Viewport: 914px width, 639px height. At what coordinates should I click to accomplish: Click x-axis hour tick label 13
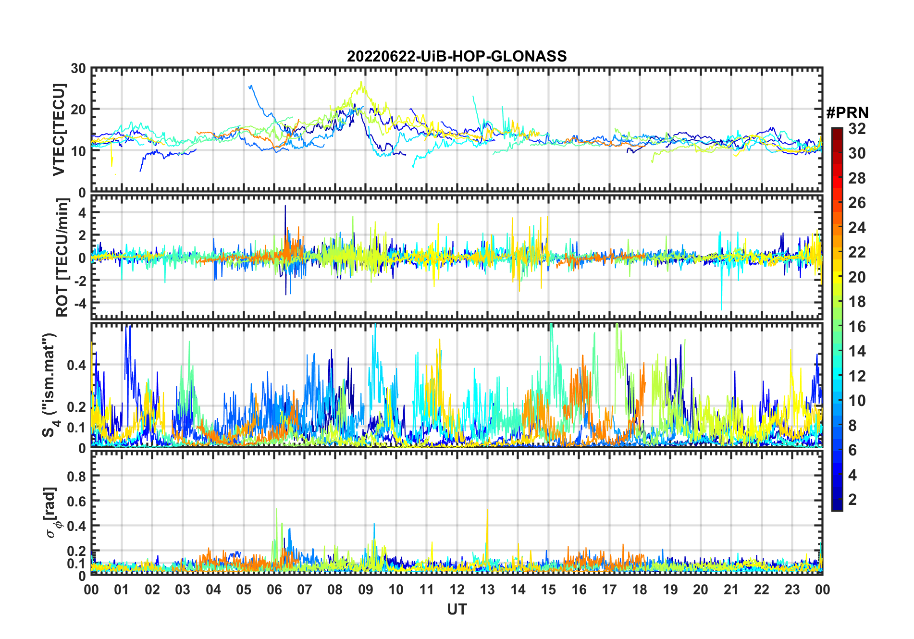pyautogui.click(x=487, y=590)
